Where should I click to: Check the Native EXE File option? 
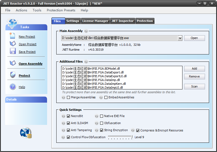coord(101,116)
